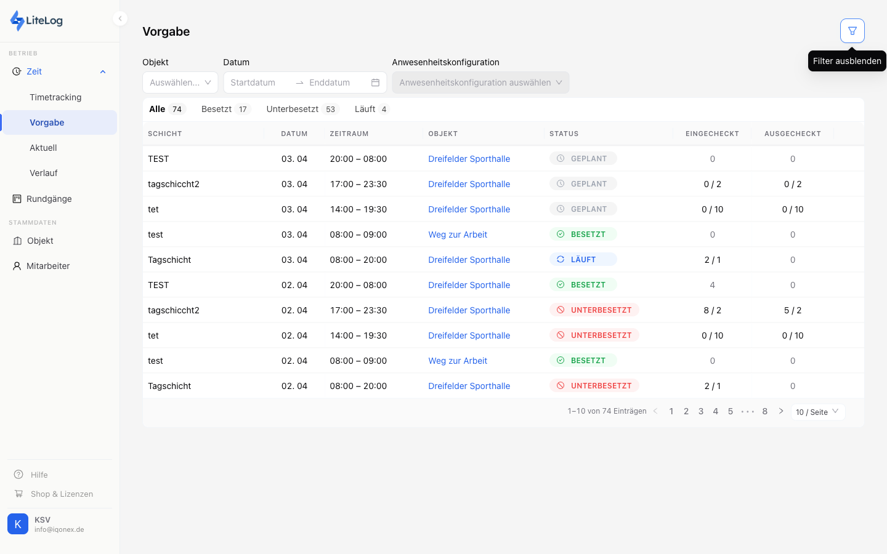Open the Objekt Auswählen dropdown
Image resolution: width=887 pixels, height=554 pixels.
click(x=180, y=82)
